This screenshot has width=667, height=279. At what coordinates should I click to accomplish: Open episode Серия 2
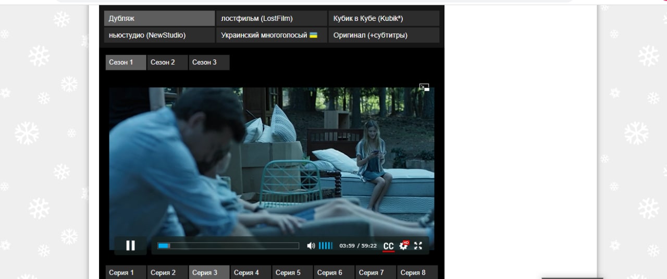point(167,272)
